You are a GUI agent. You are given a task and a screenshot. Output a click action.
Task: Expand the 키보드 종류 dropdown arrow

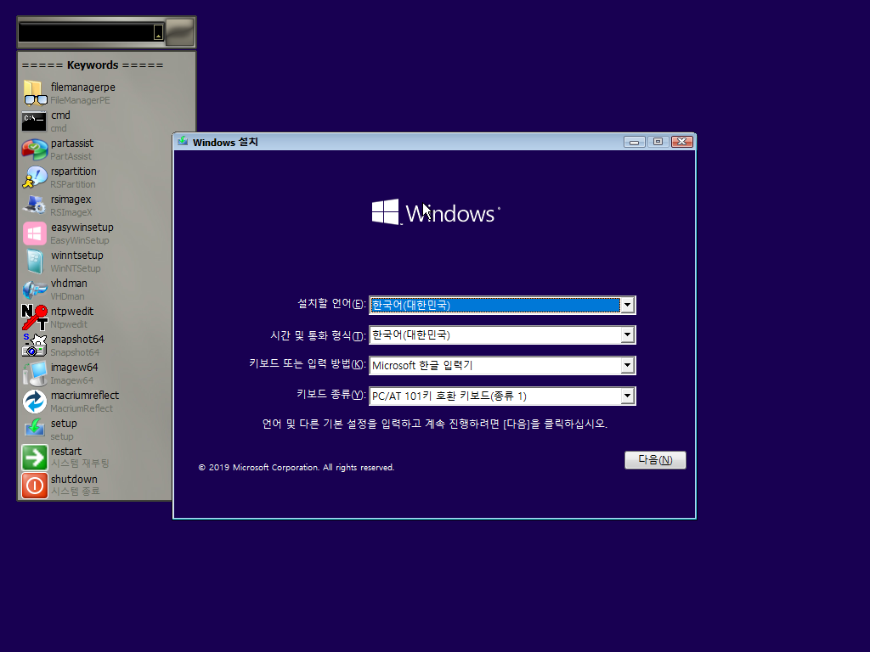627,396
